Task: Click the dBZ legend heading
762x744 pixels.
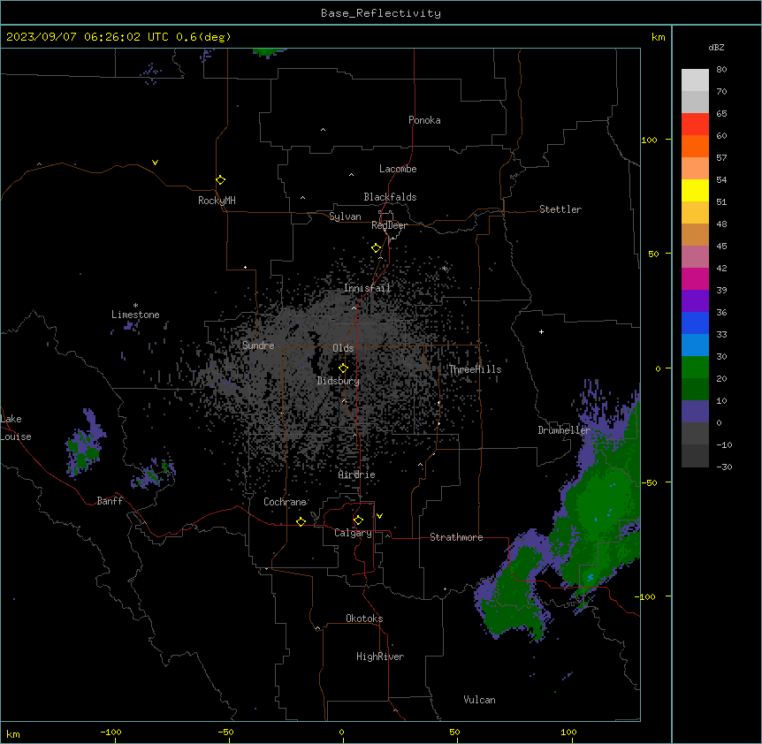Action: coord(716,47)
